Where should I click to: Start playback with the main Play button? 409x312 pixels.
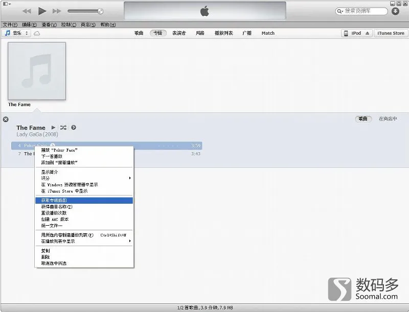[x=42, y=11]
